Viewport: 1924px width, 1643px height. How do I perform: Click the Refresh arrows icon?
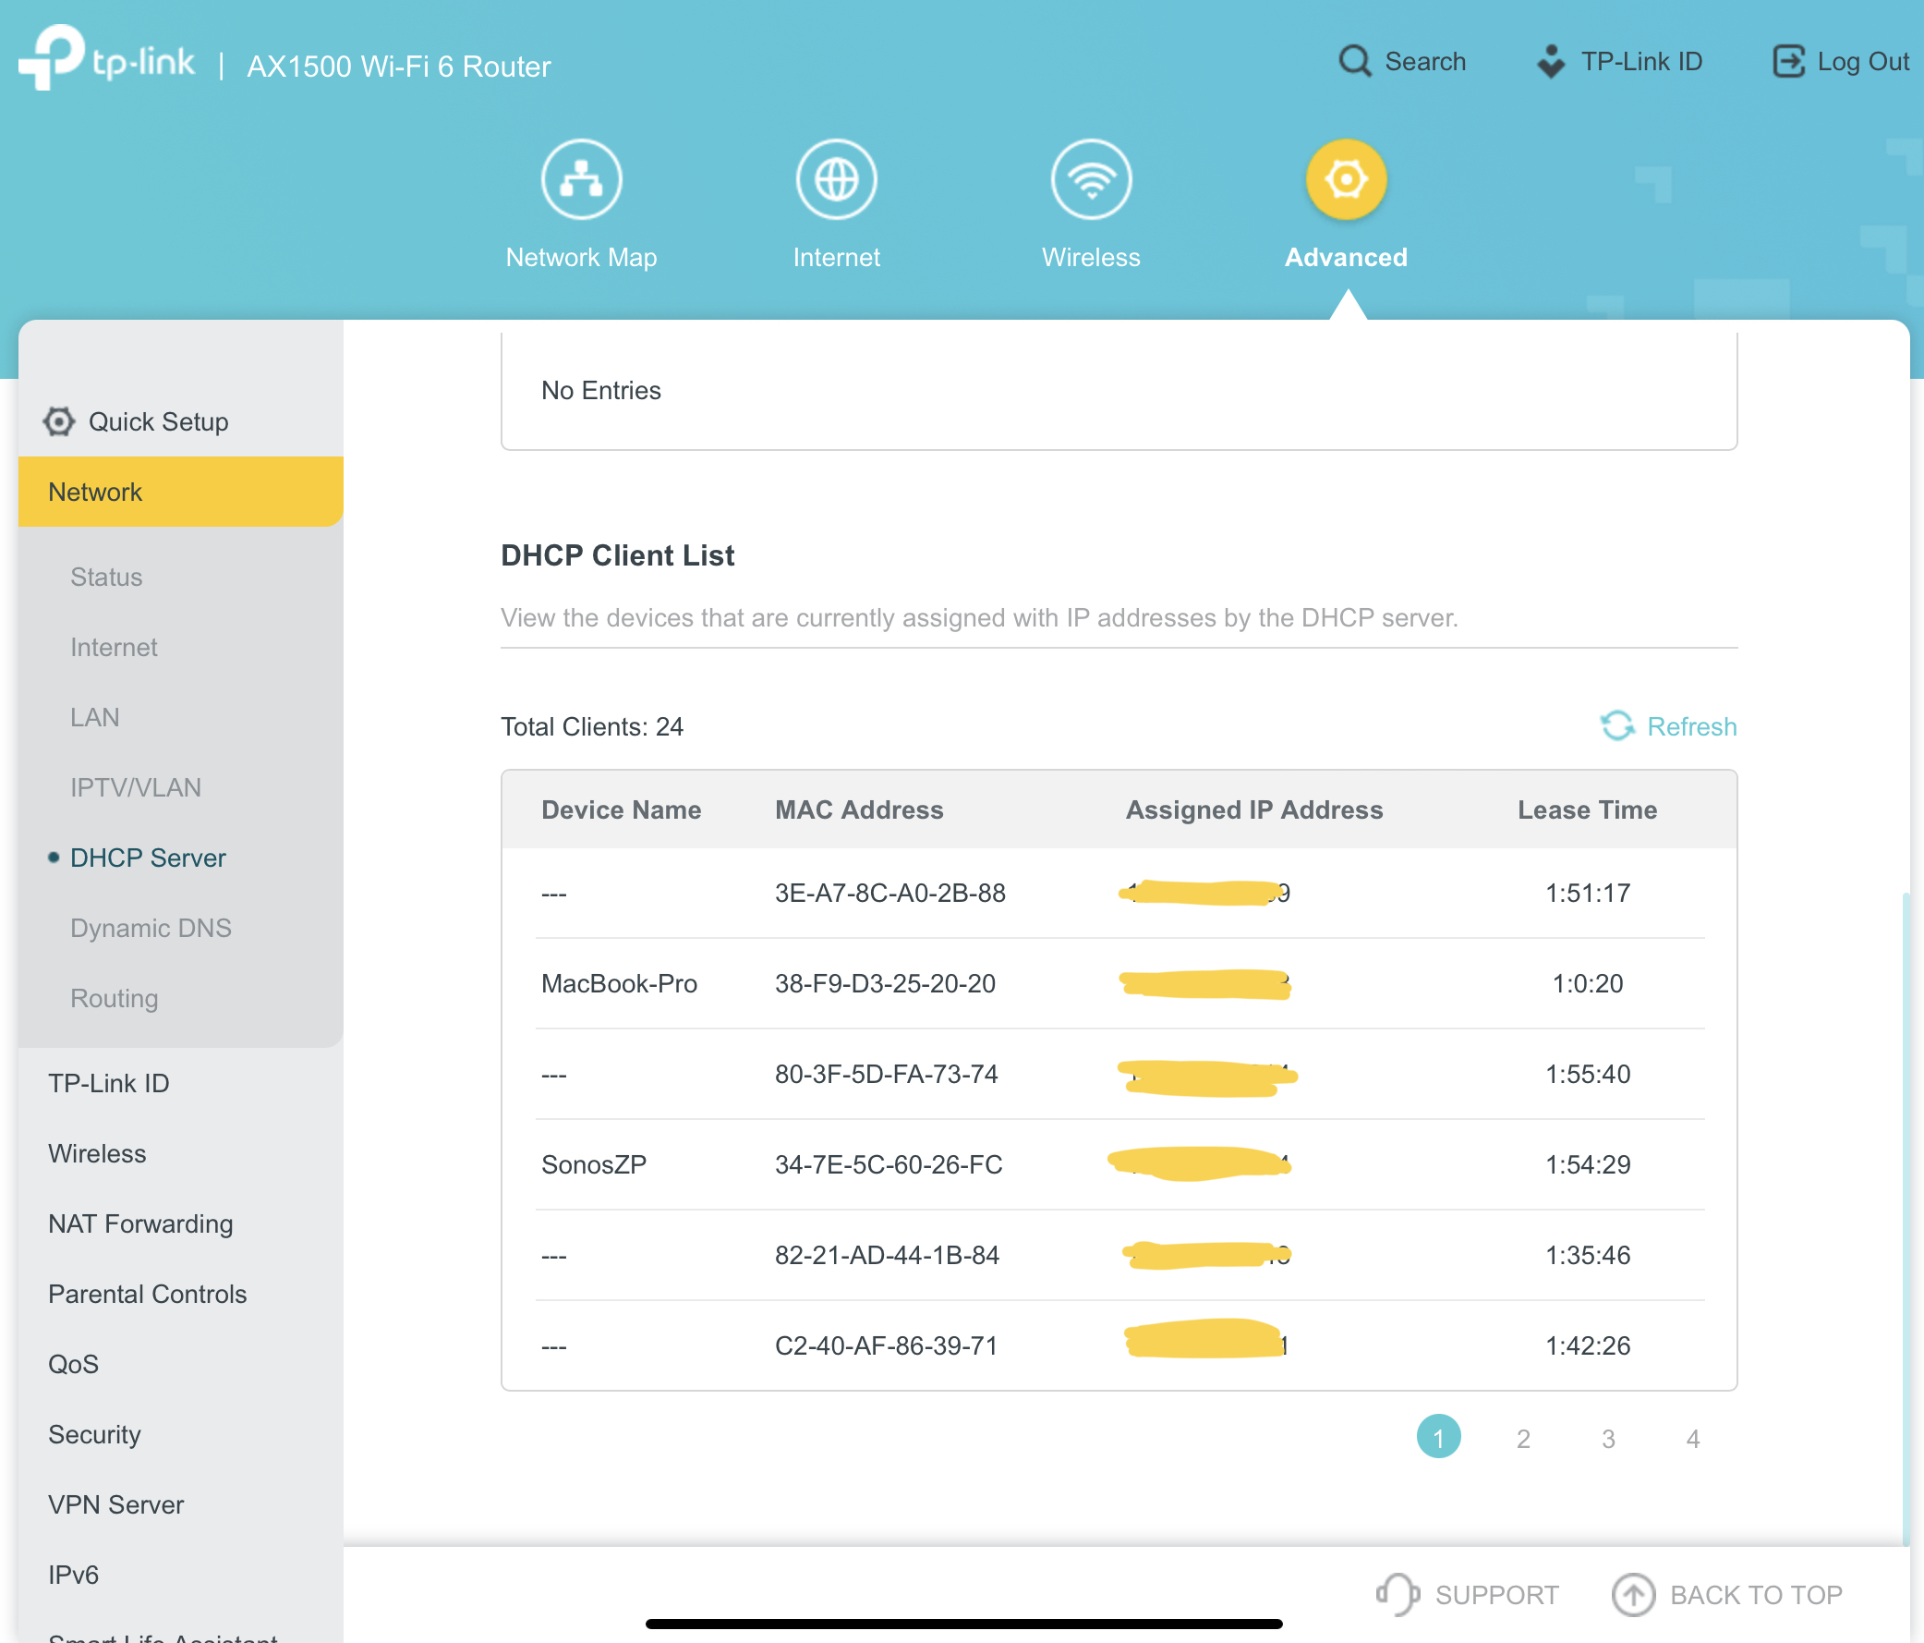(x=1617, y=726)
